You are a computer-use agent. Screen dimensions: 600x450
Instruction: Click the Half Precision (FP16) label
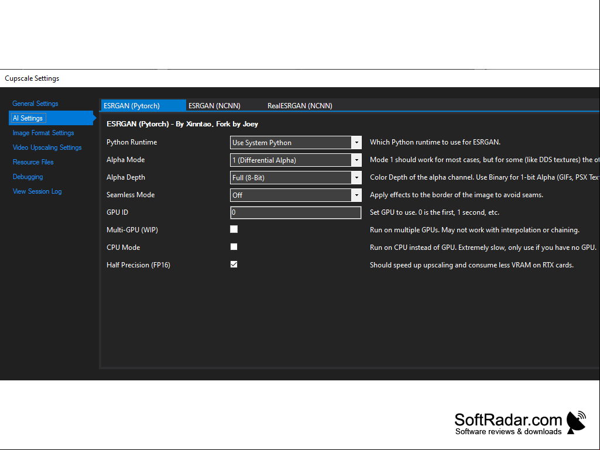pyautogui.click(x=138, y=265)
